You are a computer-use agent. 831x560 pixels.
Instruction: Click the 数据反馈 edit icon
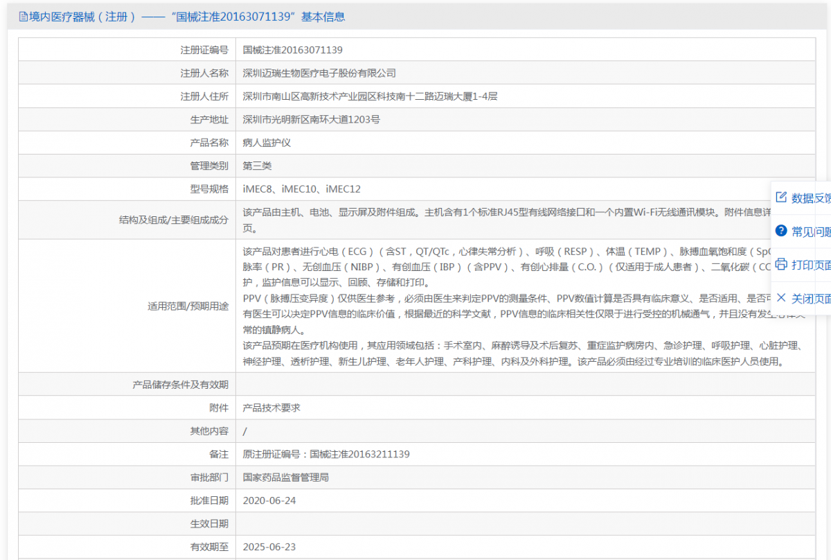[781, 198]
